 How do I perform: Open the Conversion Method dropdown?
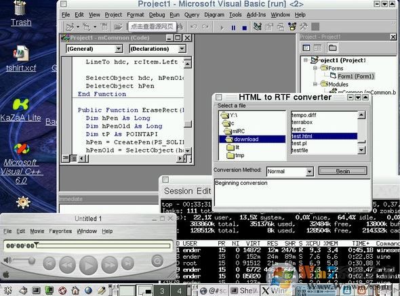(309, 171)
